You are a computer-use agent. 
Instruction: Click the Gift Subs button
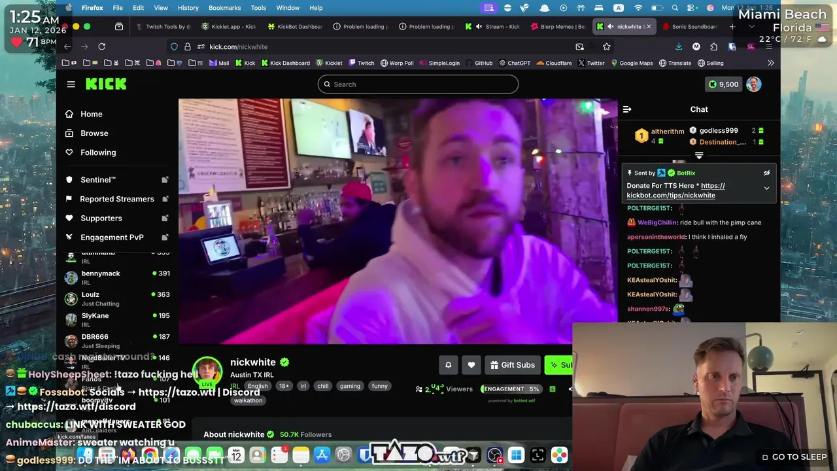pos(511,365)
